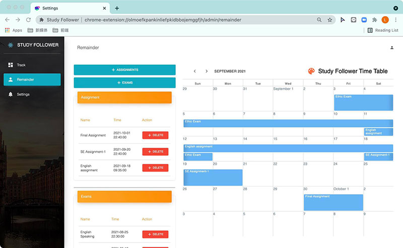Click the Study Follower atom logo icon
The image size is (403, 248).
(11, 45)
